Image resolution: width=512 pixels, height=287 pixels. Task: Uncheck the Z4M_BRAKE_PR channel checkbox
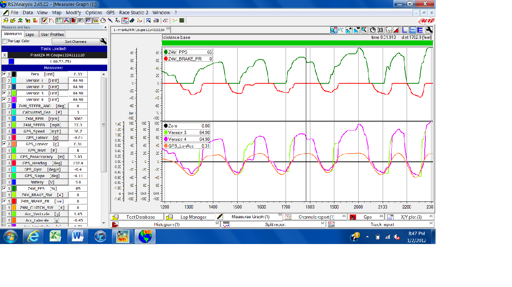click(4, 201)
